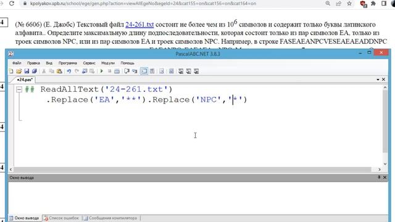Image resolution: width=395 pixels, height=222 pixels.
Task: Copy selection using the toolbar Copy icon
Action: coord(52,72)
